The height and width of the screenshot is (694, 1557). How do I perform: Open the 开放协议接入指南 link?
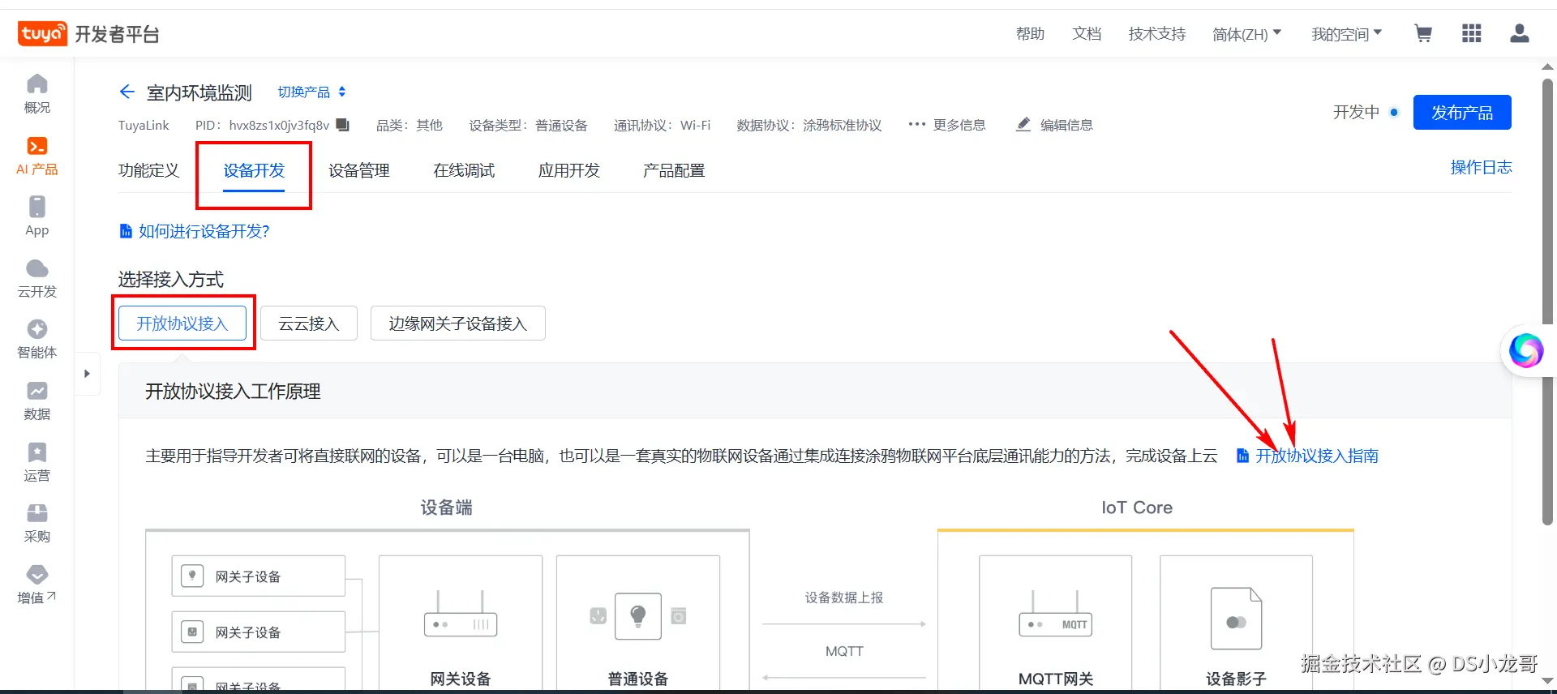1307,456
